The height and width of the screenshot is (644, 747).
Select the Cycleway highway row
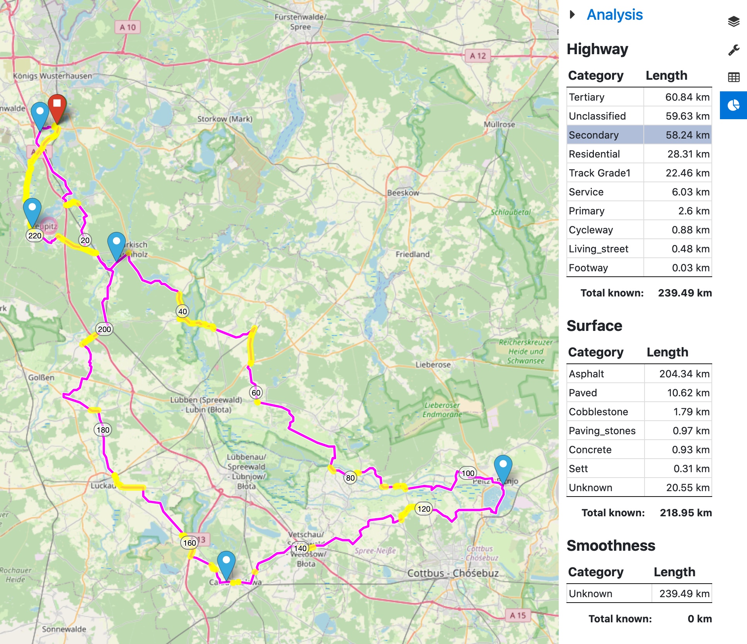pyautogui.click(x=639, y=230)
